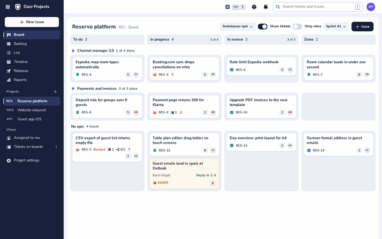Image resolution: width=382 pixels, height=239 pixels.
Task: Open Project settings
Action: click(x=32, y=161)
